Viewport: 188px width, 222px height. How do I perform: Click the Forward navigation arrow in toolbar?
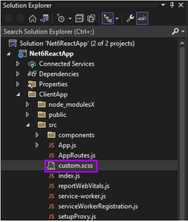point(21,18)
